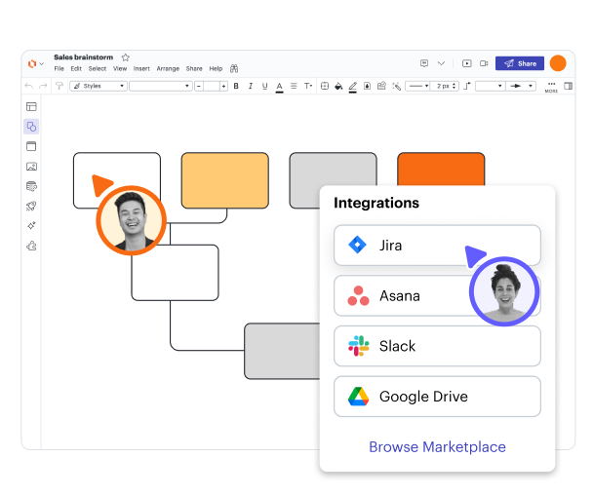
Task: Open the font family dropdown
Action: tap(160, 86)
